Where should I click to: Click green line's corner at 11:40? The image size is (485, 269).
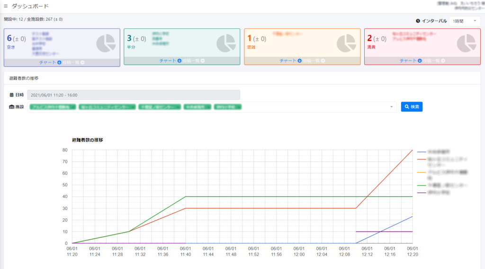click(185, 197)
